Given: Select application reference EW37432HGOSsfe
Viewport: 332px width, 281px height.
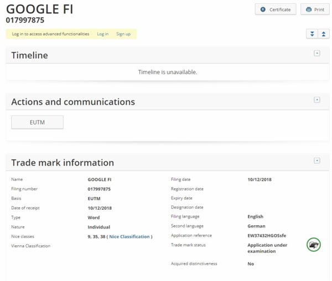Looking at the screenshot, I should point(267,236).
